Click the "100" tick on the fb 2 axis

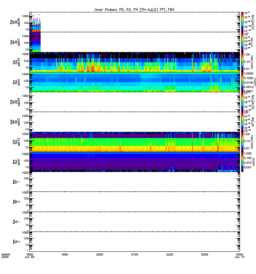click(26, 238)
